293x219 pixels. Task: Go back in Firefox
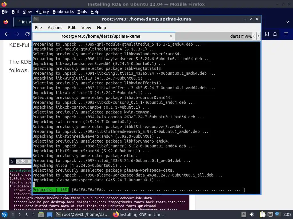click(x=7, y=34)
